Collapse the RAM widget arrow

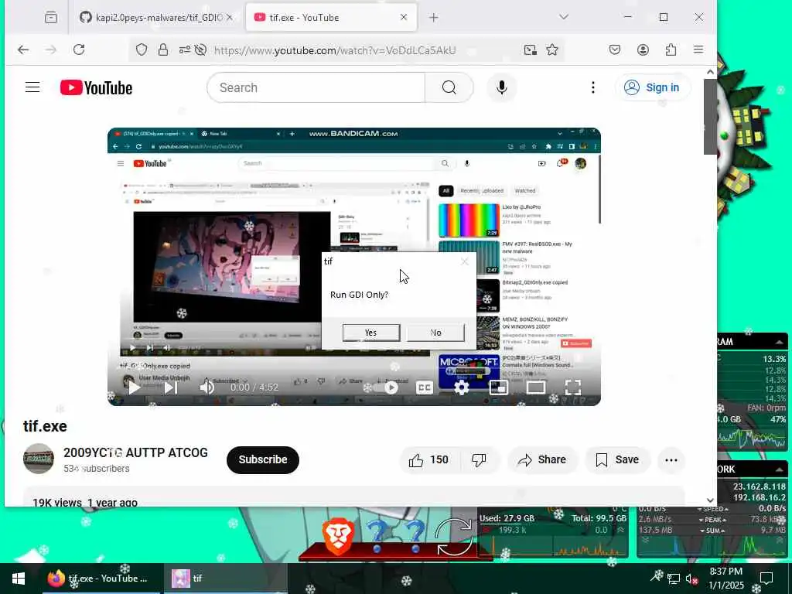(x=780, y=342)
